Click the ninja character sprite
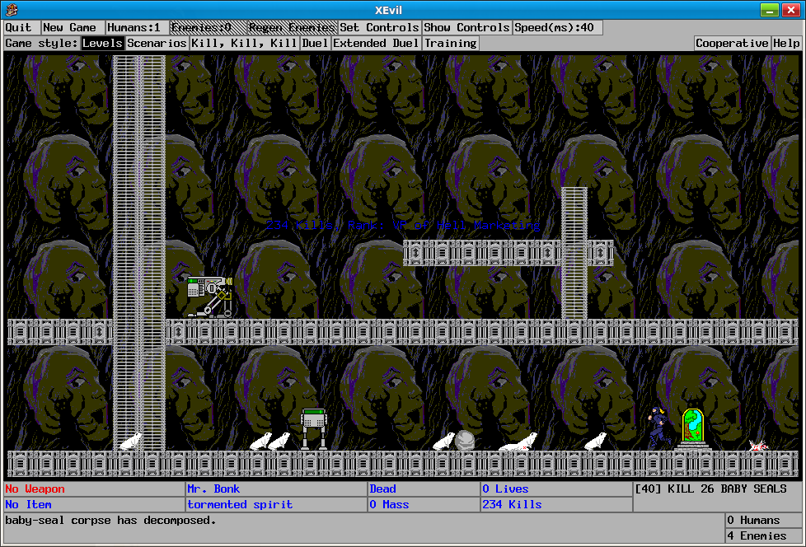 659,428
